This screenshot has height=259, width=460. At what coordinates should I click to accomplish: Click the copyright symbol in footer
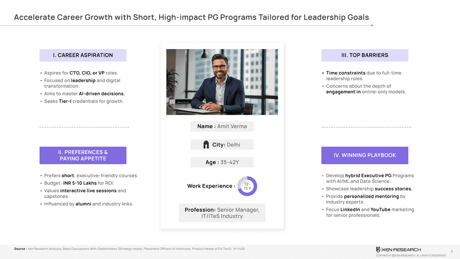[393, 256]
